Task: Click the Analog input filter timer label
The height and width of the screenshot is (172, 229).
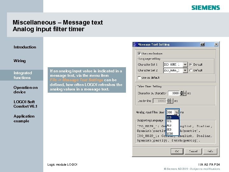Action: 150,112
